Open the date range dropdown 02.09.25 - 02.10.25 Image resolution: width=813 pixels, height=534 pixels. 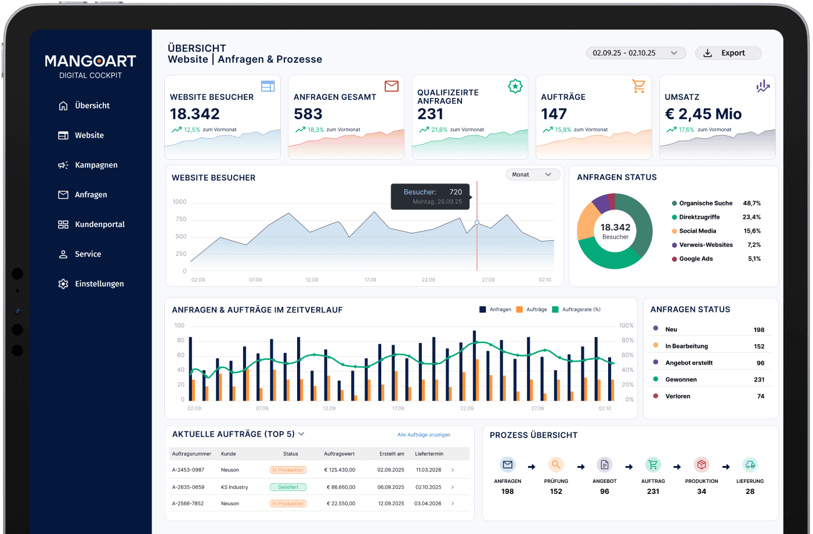(636, 53)
